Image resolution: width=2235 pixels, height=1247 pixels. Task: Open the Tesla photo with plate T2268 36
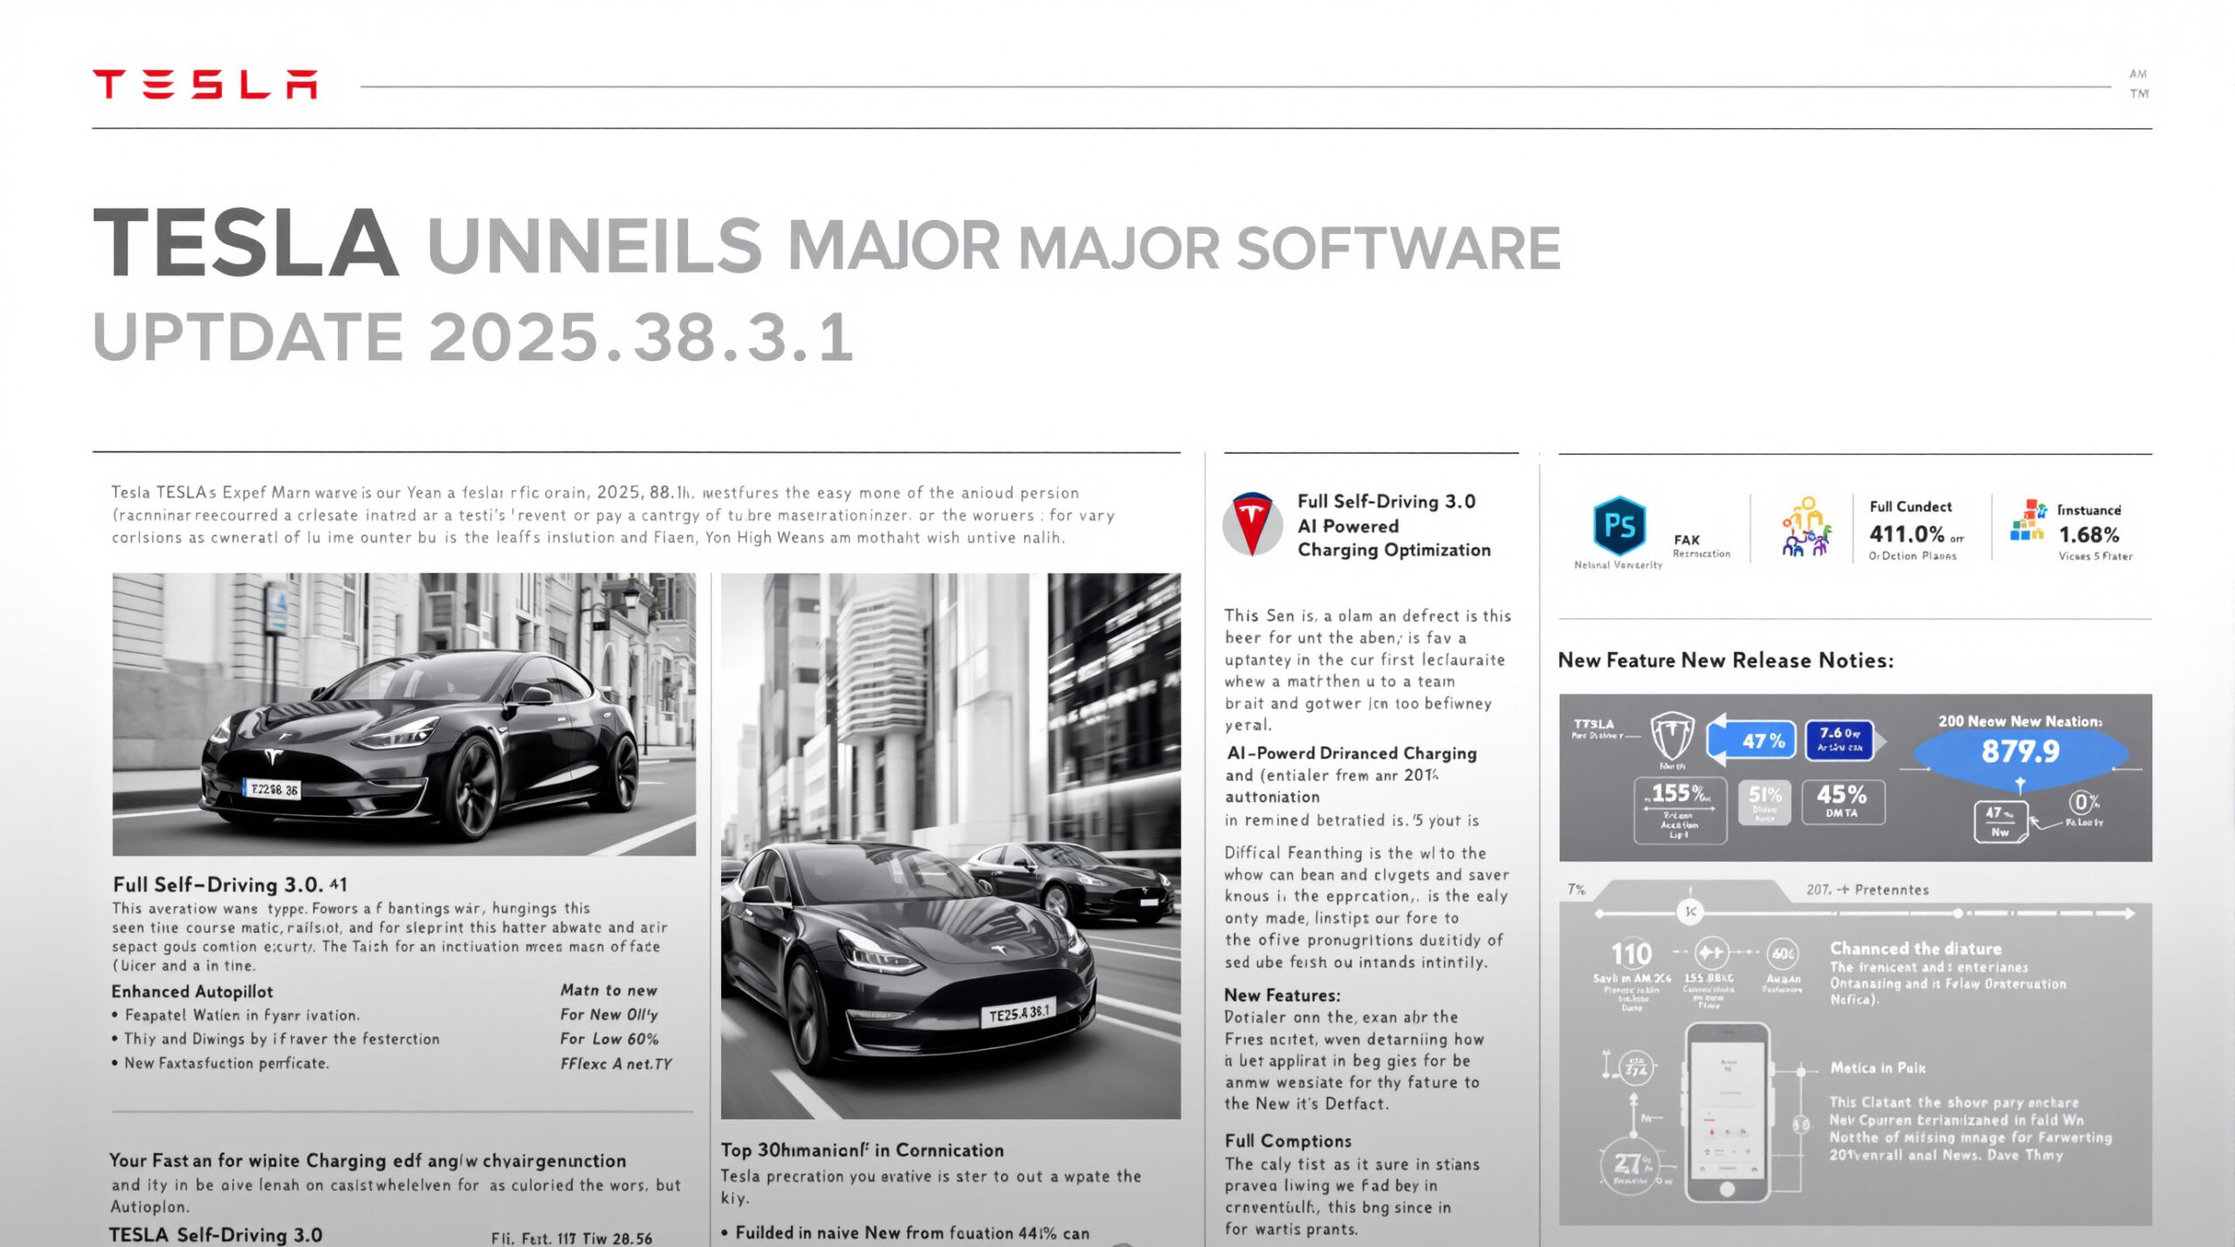click(404, 714)
